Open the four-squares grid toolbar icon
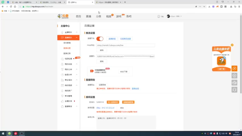This screenshot has height=136, width=242. (225, 6)
